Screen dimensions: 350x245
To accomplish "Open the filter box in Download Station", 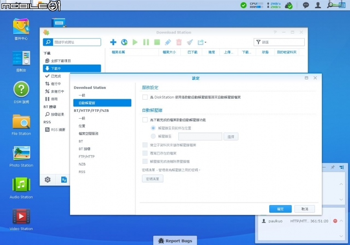I will point(279,42).
